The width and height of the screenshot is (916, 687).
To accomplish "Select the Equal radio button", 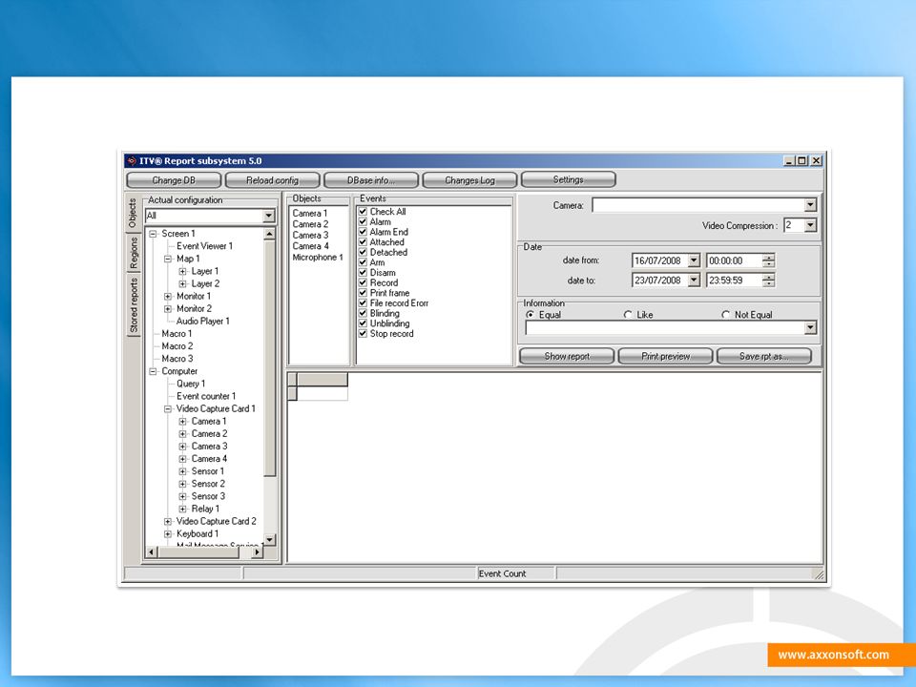I will click(531, 315).
